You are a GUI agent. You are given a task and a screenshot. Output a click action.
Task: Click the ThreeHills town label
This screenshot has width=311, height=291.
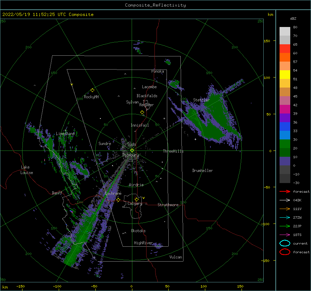point(173,151)
